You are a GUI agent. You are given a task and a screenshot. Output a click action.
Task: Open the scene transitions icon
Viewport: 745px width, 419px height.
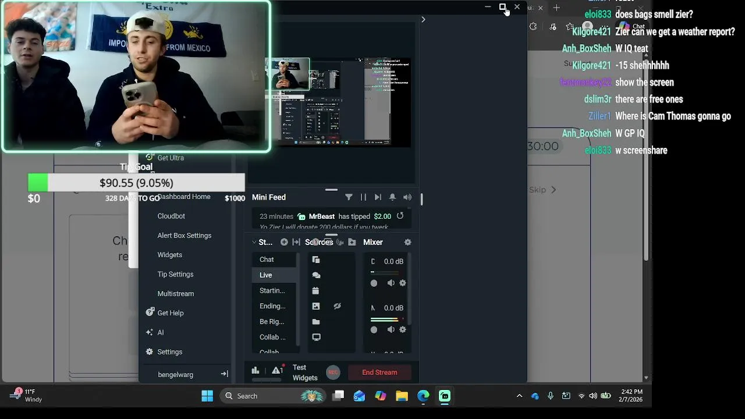click(x=296, y=242)
